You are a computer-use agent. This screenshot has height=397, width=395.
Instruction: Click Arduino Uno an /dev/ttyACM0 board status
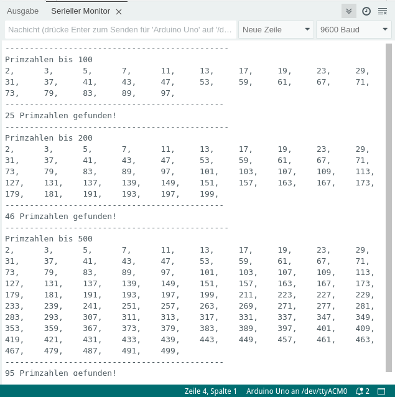[296, 391]
